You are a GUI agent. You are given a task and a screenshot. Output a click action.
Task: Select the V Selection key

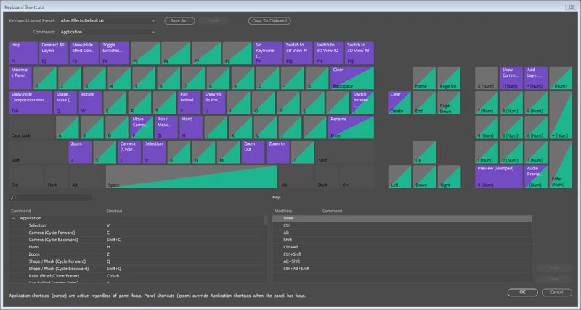154,152
